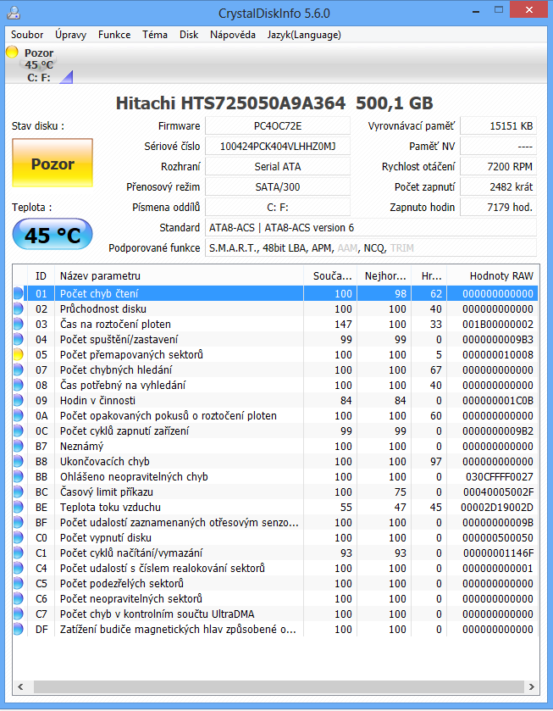553x711 pixels.
Task: Click RAW value 000000010008 in row 05
Action: pyautogui.click(x=498, y=354)
